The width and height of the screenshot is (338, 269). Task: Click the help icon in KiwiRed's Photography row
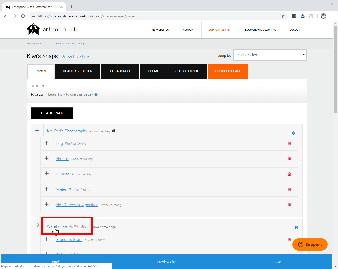pos(294,133)
